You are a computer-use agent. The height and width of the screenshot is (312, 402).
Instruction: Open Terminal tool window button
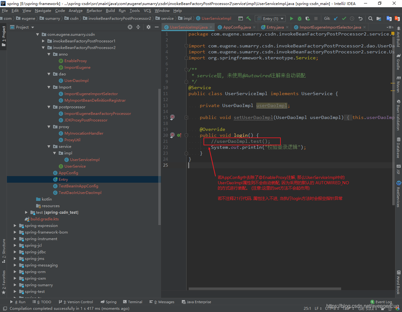[133, 302]
